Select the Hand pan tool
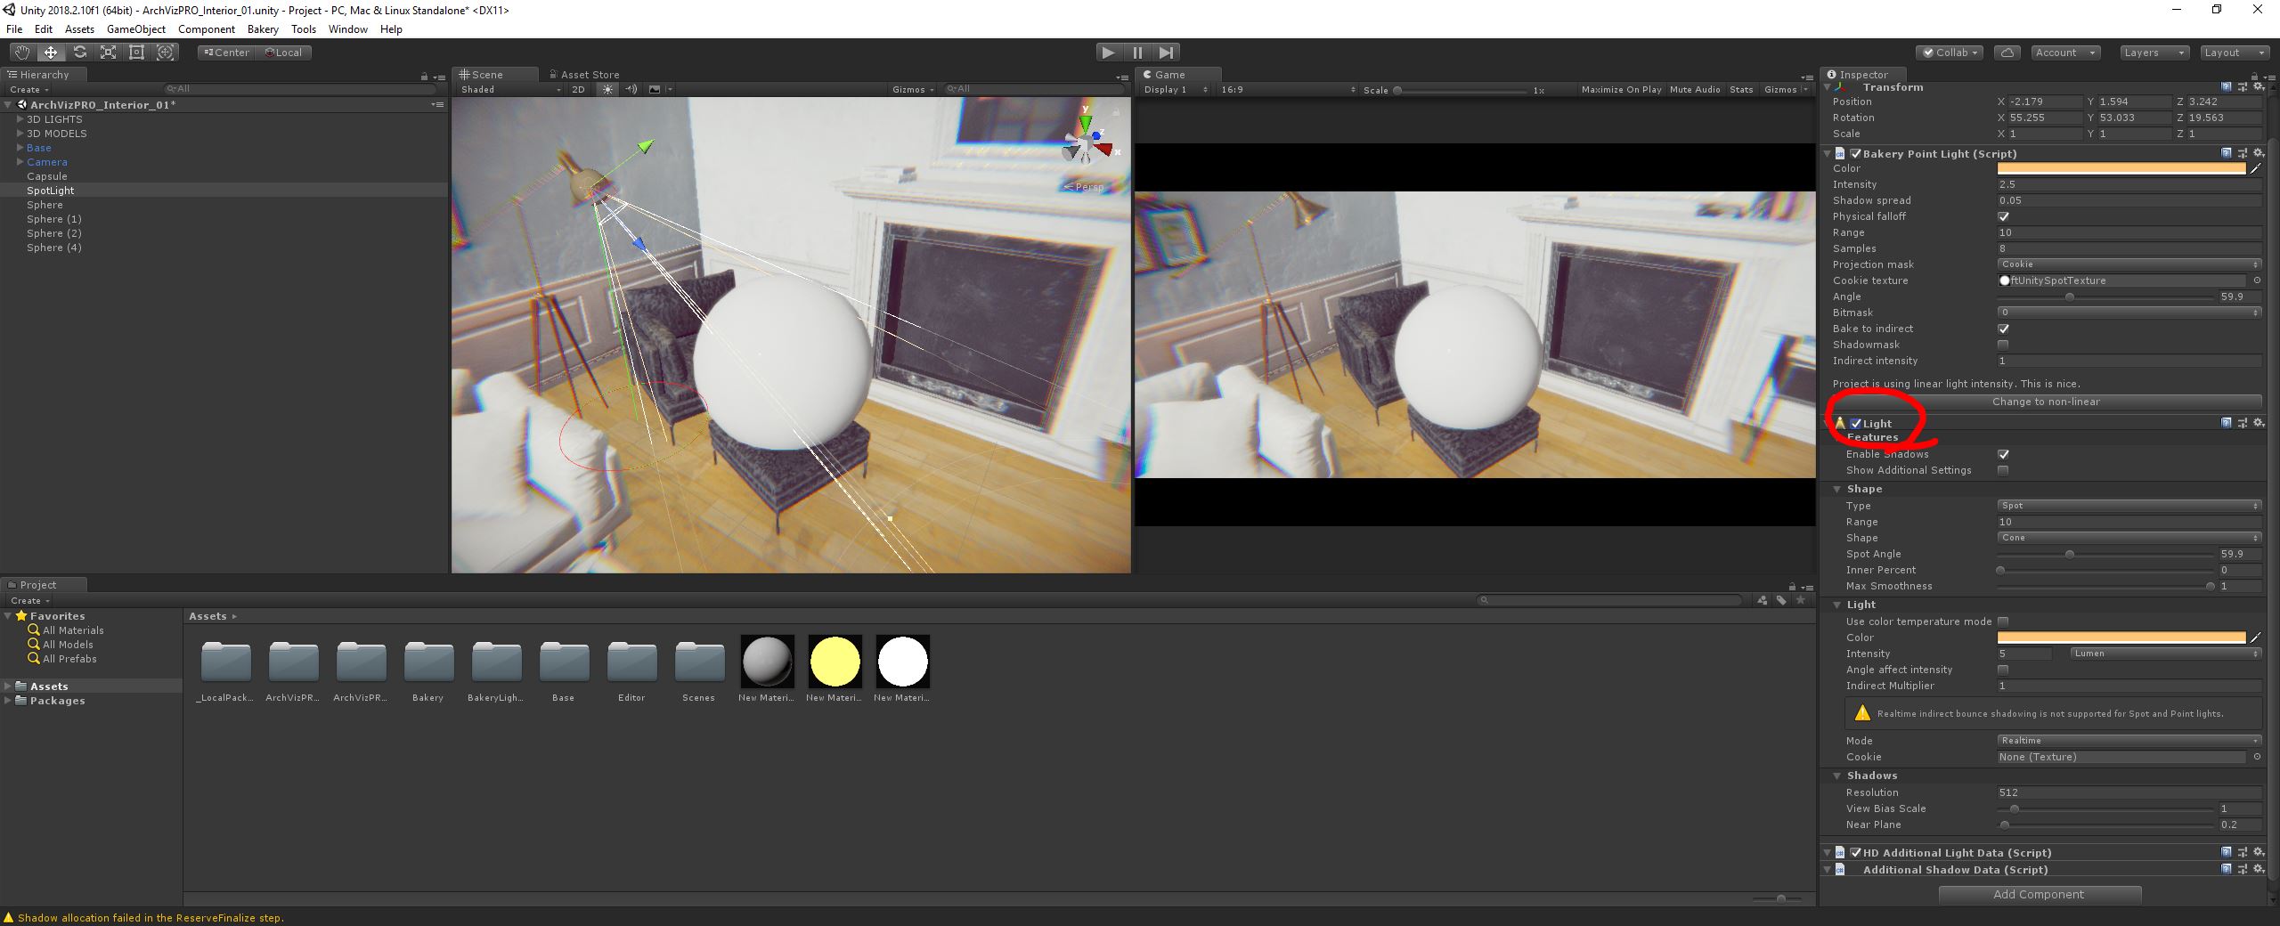This screenshot has height=926, width=2280. (x=22, y=53)
